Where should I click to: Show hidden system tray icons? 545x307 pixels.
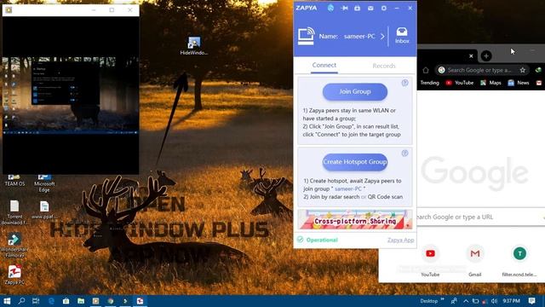[x=466, y=301]
